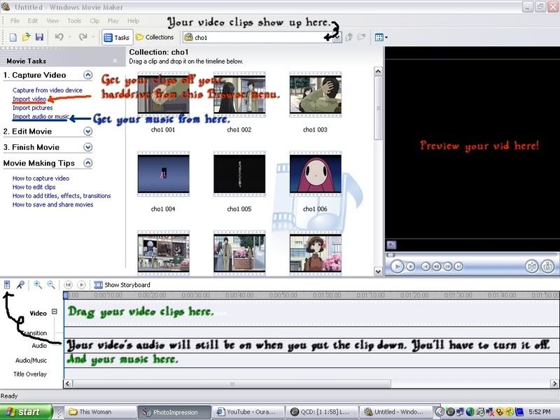
Task: Open a project with the folder icon
Action: (26, 37)
